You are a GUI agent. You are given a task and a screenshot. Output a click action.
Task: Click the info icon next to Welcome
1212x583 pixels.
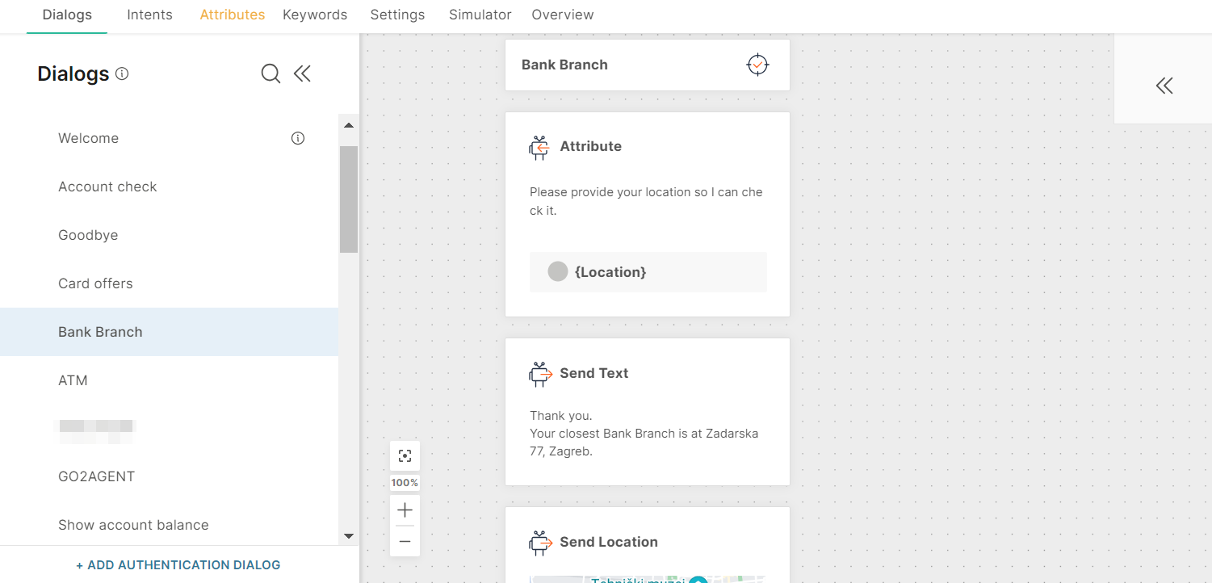[x=298, y=138]
